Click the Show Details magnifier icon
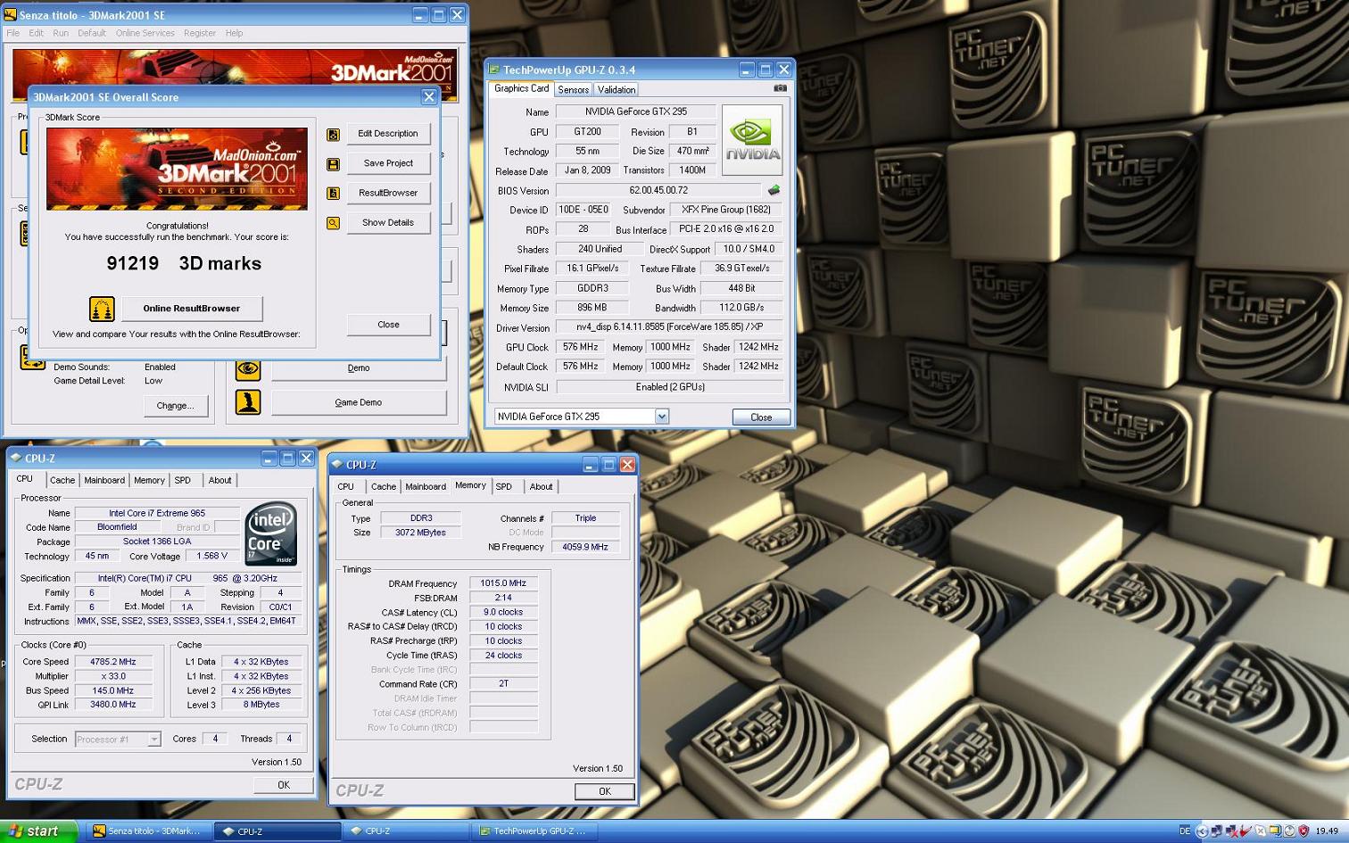 [x=333, y=223]
